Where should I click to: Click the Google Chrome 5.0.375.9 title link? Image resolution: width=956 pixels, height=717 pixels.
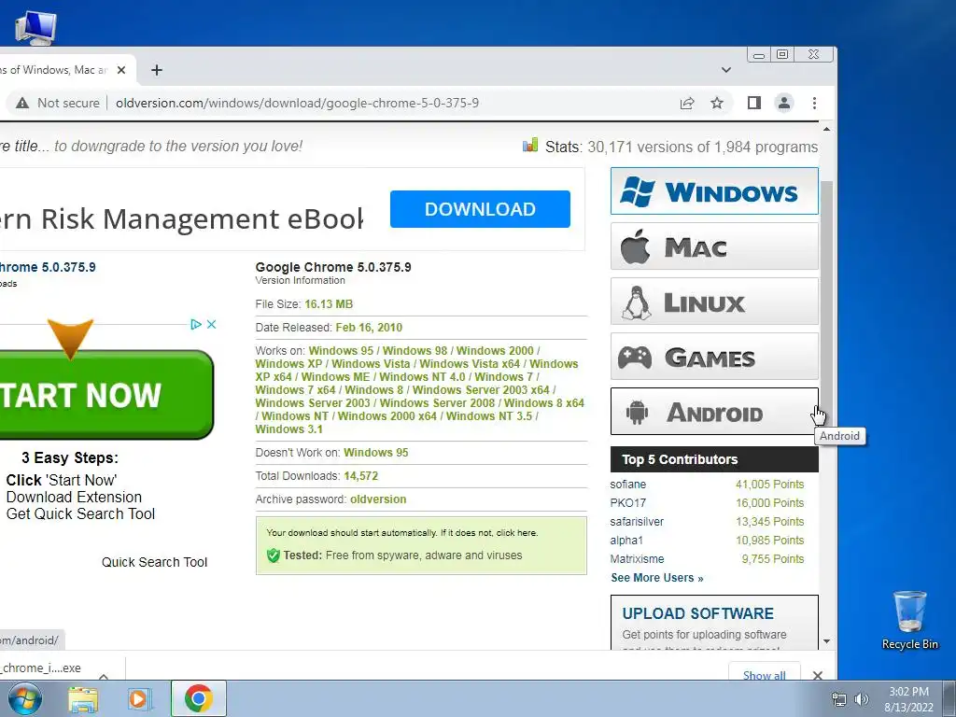pyautogui.click(x=48, y=267)
